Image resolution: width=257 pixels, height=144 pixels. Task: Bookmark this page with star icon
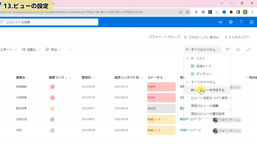coord(187,12)
